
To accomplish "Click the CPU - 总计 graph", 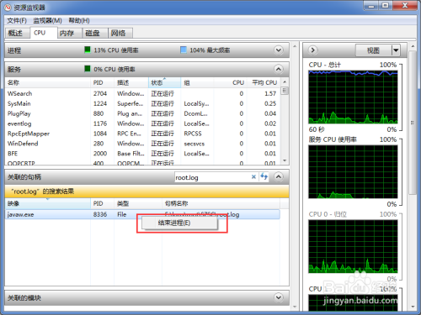I will click(x=353, y=97).
